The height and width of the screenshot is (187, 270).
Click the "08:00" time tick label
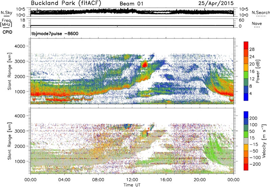(98, 180)
